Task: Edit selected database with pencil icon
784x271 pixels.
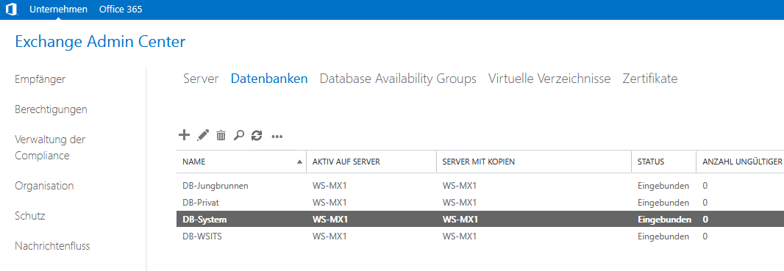Action: (202, 135)
